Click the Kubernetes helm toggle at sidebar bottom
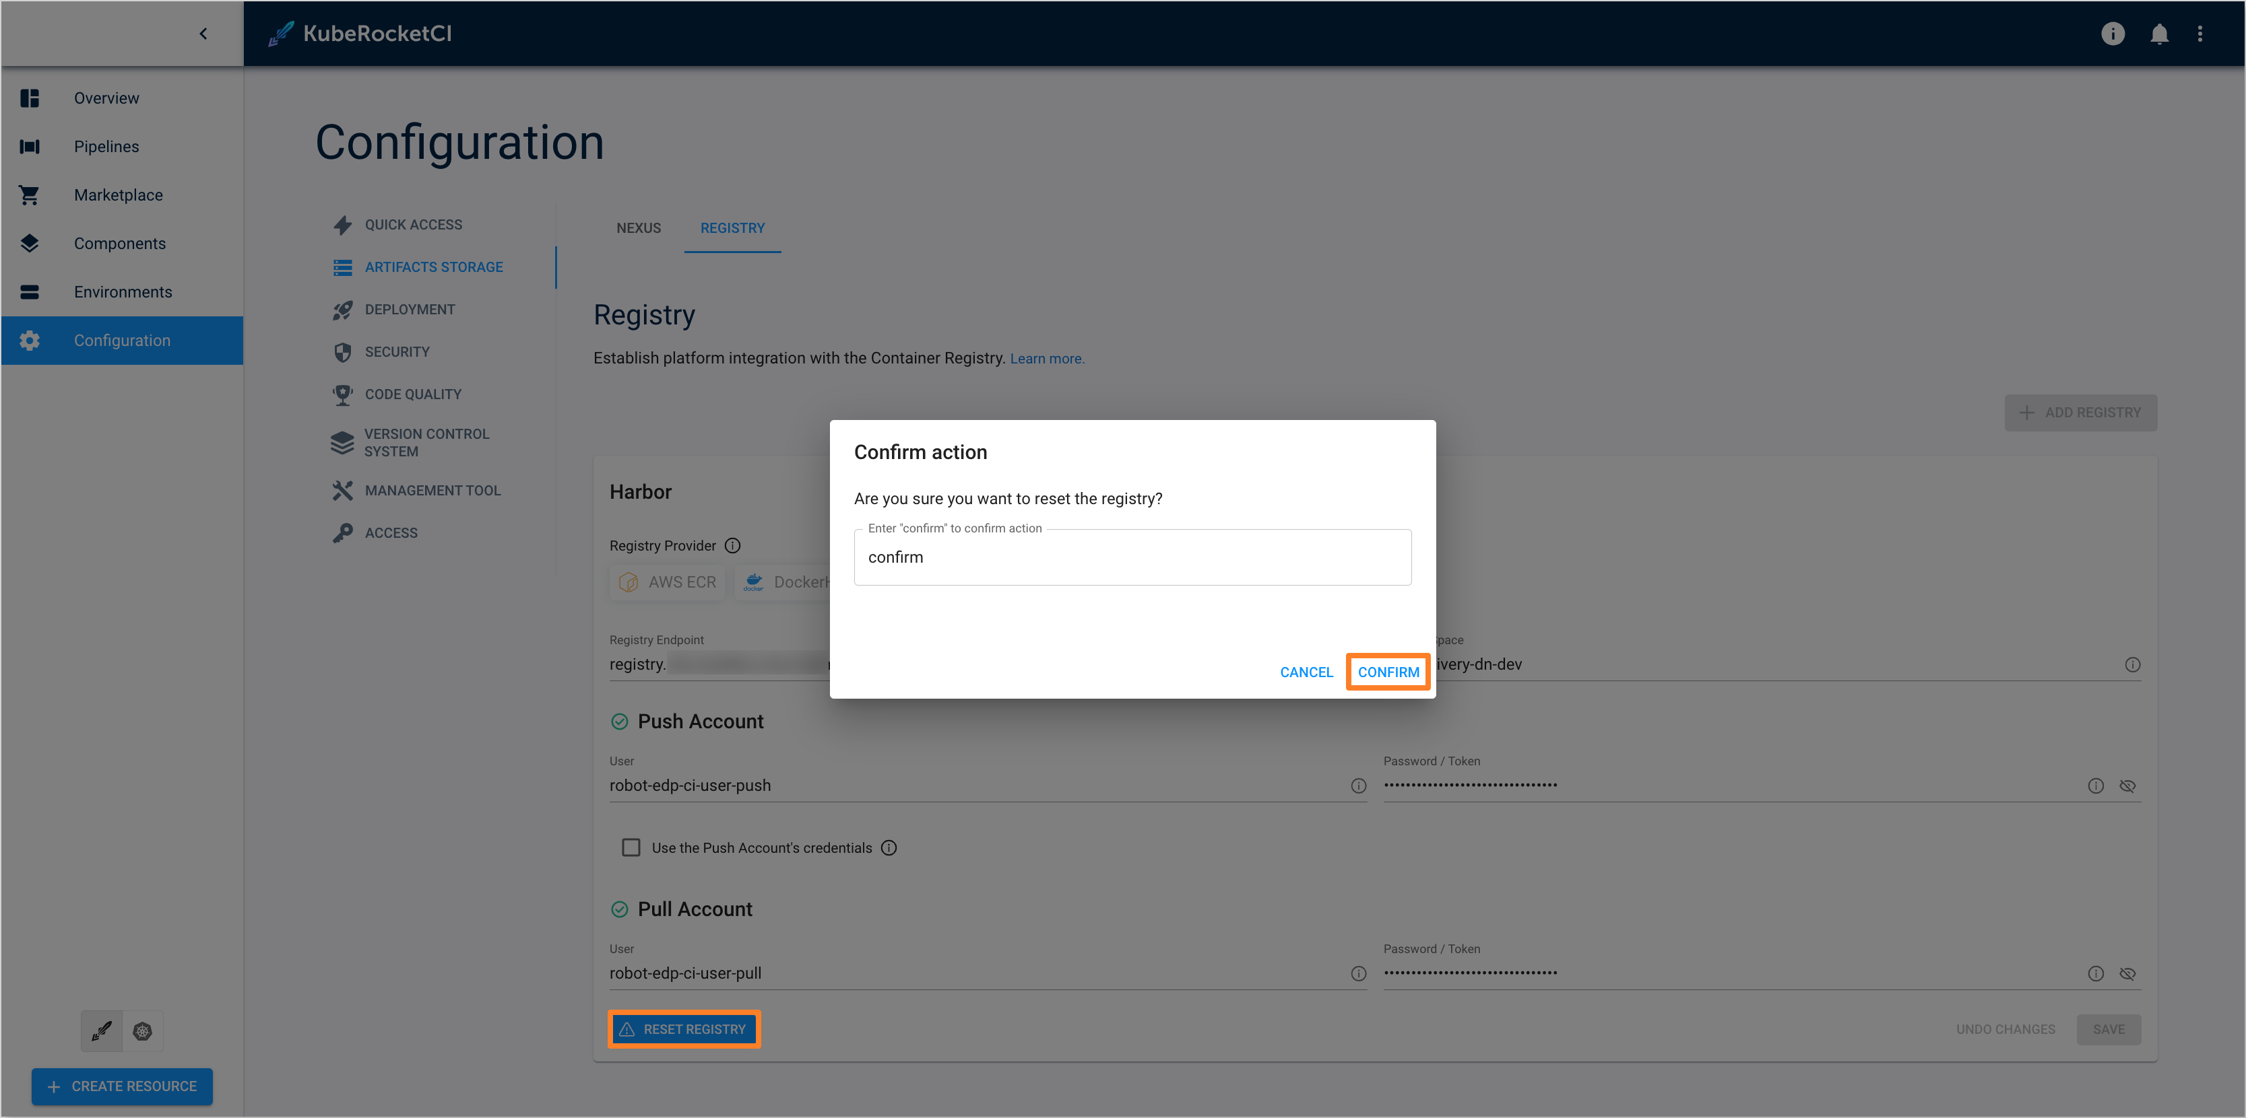2246x1118 pixels. click(x=142, y=1032)
